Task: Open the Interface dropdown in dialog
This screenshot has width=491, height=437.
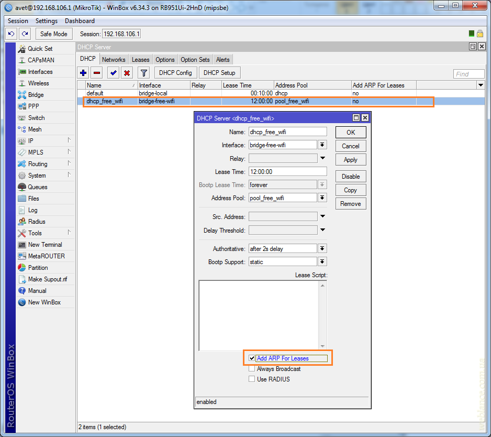Action: [322, 145]
